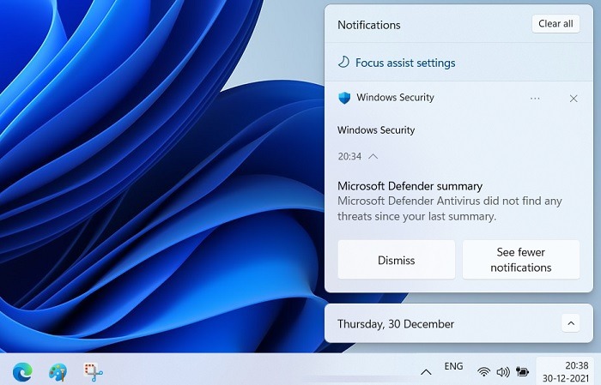Open the Wi-Fi network icon
This screenshot has width=601, height=385.
click(x=483, y=371)
